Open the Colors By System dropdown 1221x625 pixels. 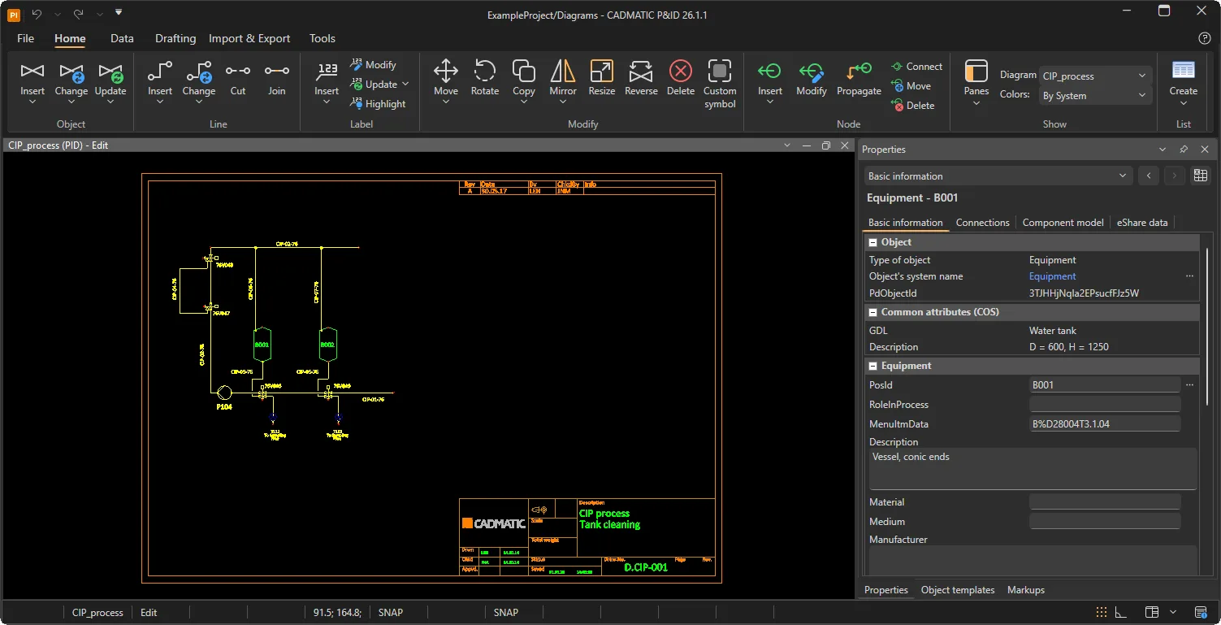point(1096,95)
